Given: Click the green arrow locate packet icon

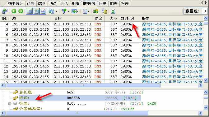Looking at the screenshot, I should click(74, 11).
